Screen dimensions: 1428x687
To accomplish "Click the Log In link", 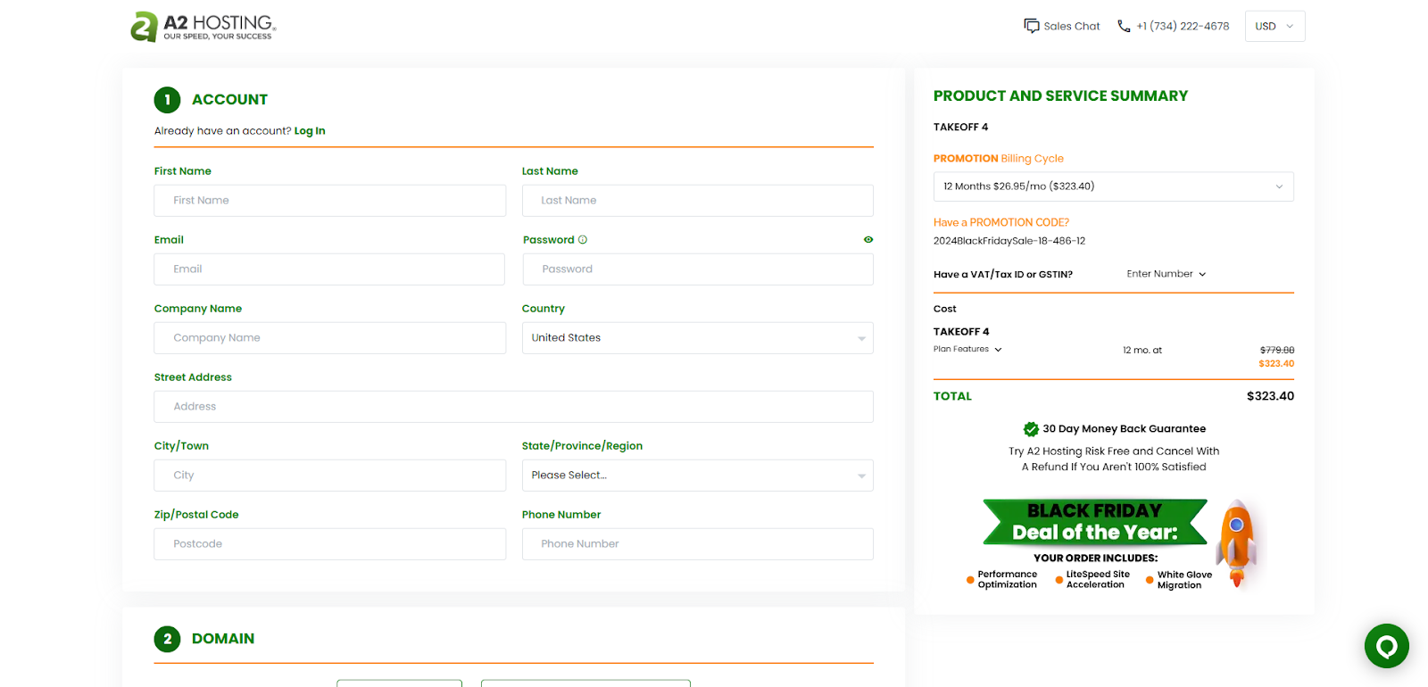I will 310,131.
